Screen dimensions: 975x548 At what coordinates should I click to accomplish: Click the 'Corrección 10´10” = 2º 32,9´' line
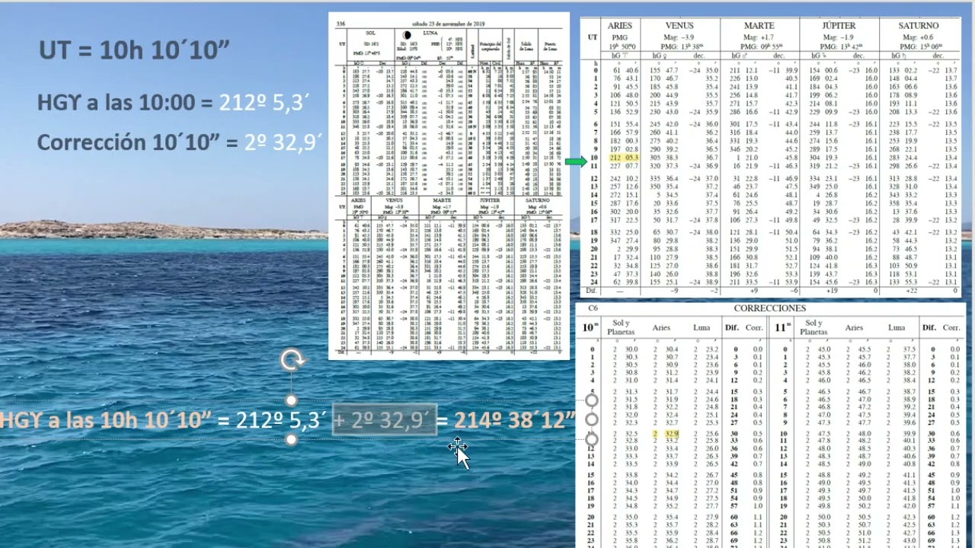[180, 142]
